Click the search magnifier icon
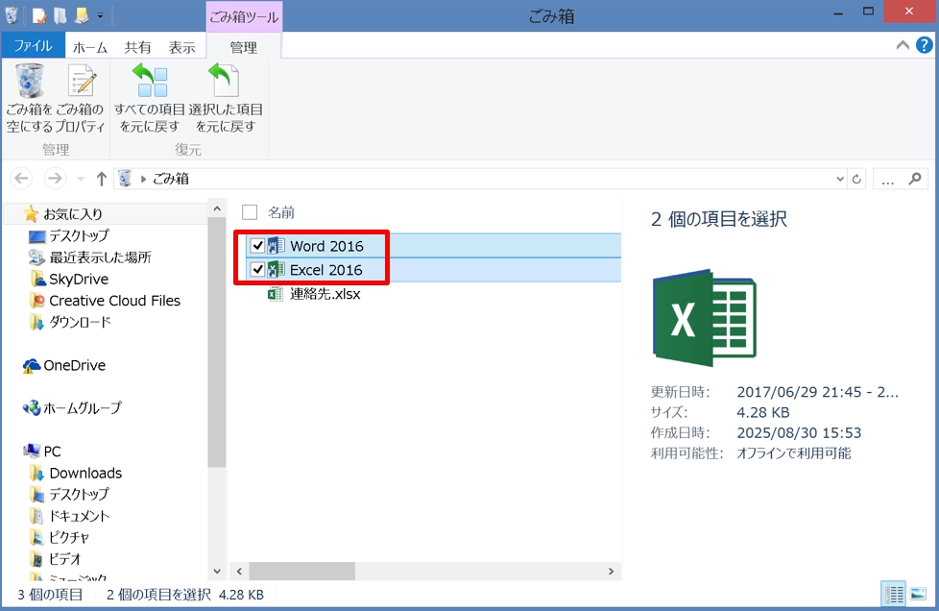 click(914, 179)
